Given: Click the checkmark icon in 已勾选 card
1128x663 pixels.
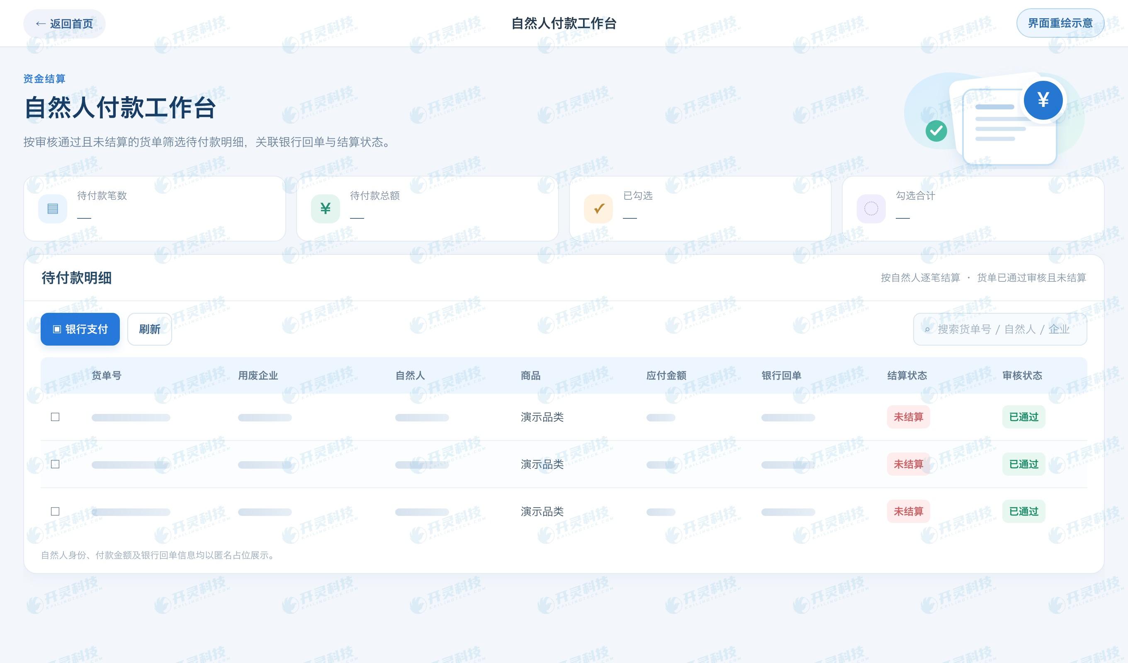Looking at the screenshot, I should click(598, 208).
